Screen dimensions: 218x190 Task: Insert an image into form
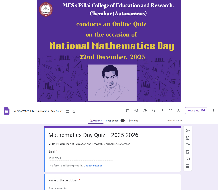pos(188,152)
